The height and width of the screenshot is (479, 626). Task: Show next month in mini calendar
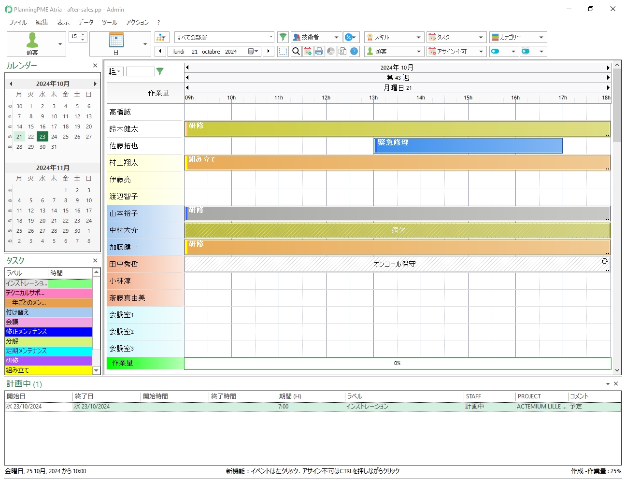(95, 84)
